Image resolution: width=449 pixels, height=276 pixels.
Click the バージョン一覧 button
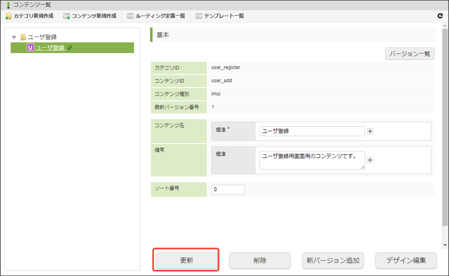pos(410,54)
